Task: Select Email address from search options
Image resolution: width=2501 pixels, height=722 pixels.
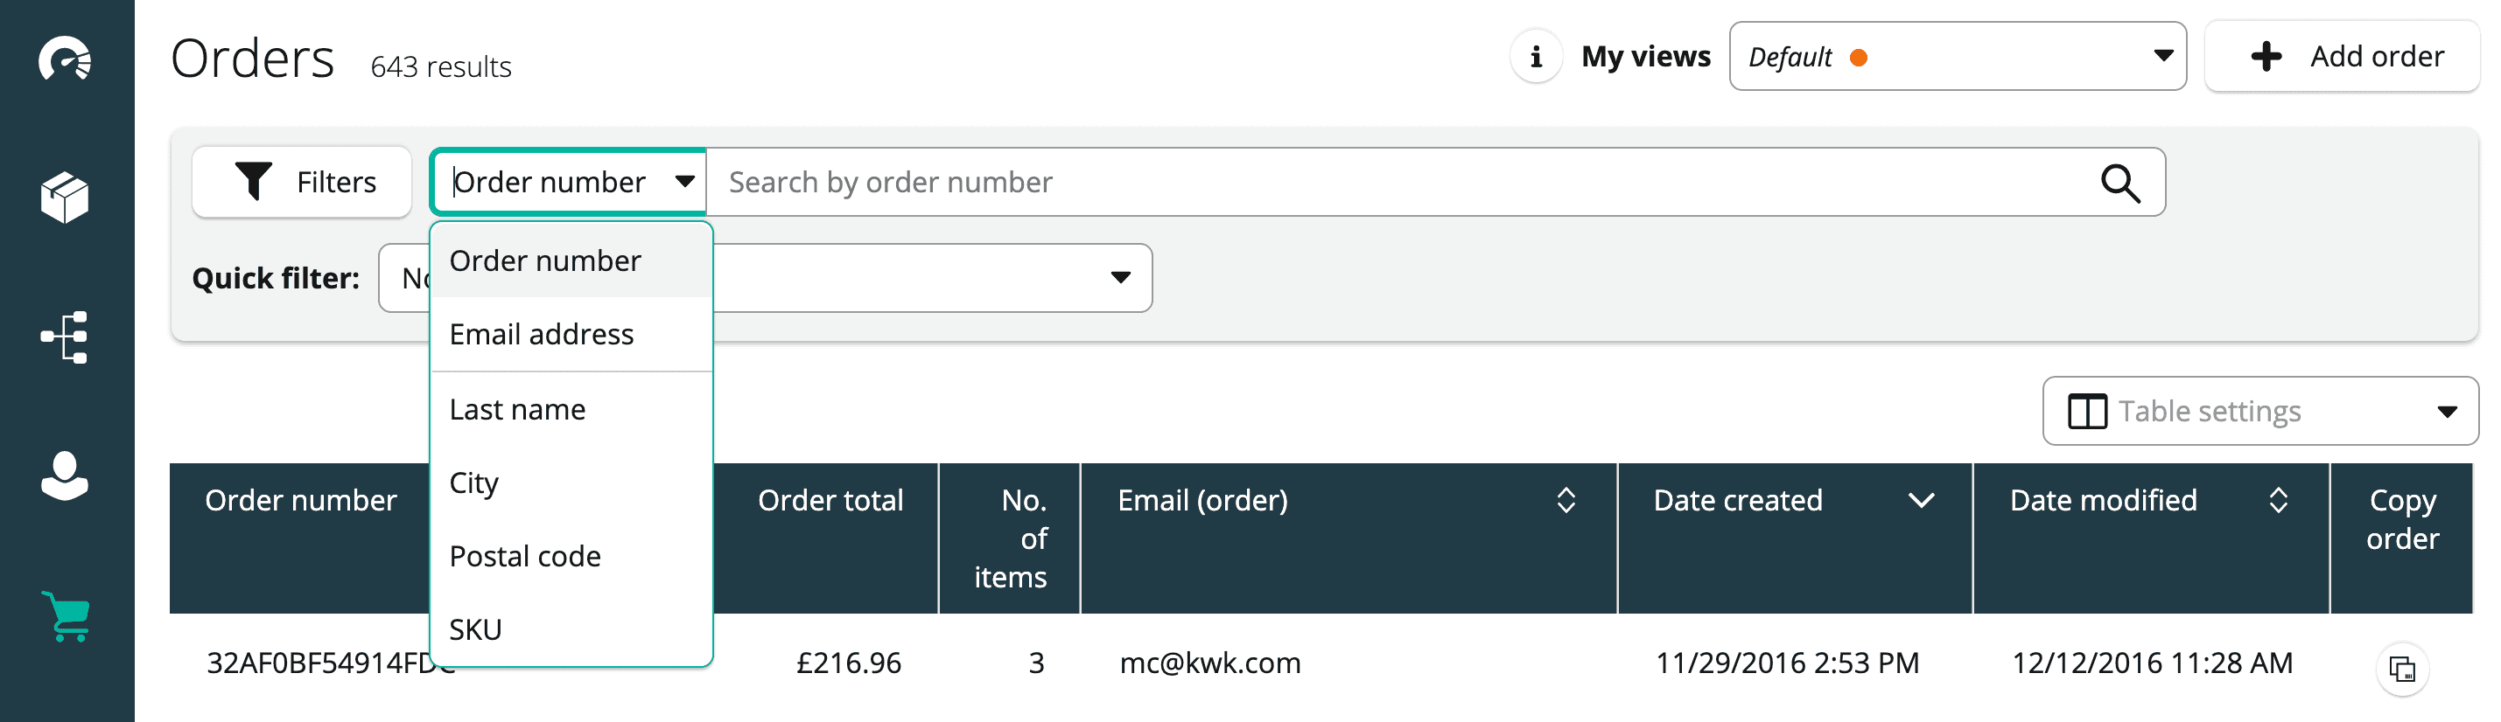Action: [542, 335]
